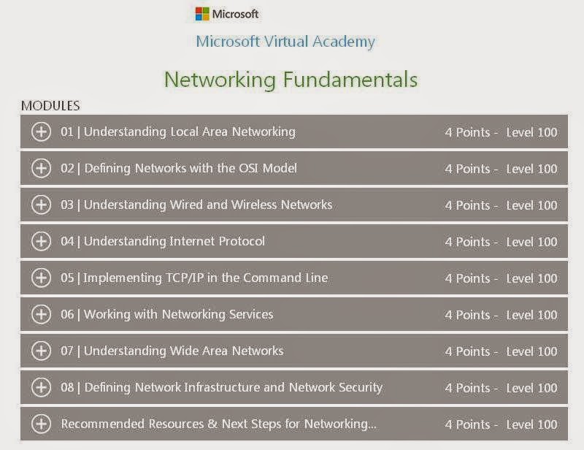584x450 pixels.
Task: Expand module 02 OSI Model plus icon
Action: click(x=42, y=169)
